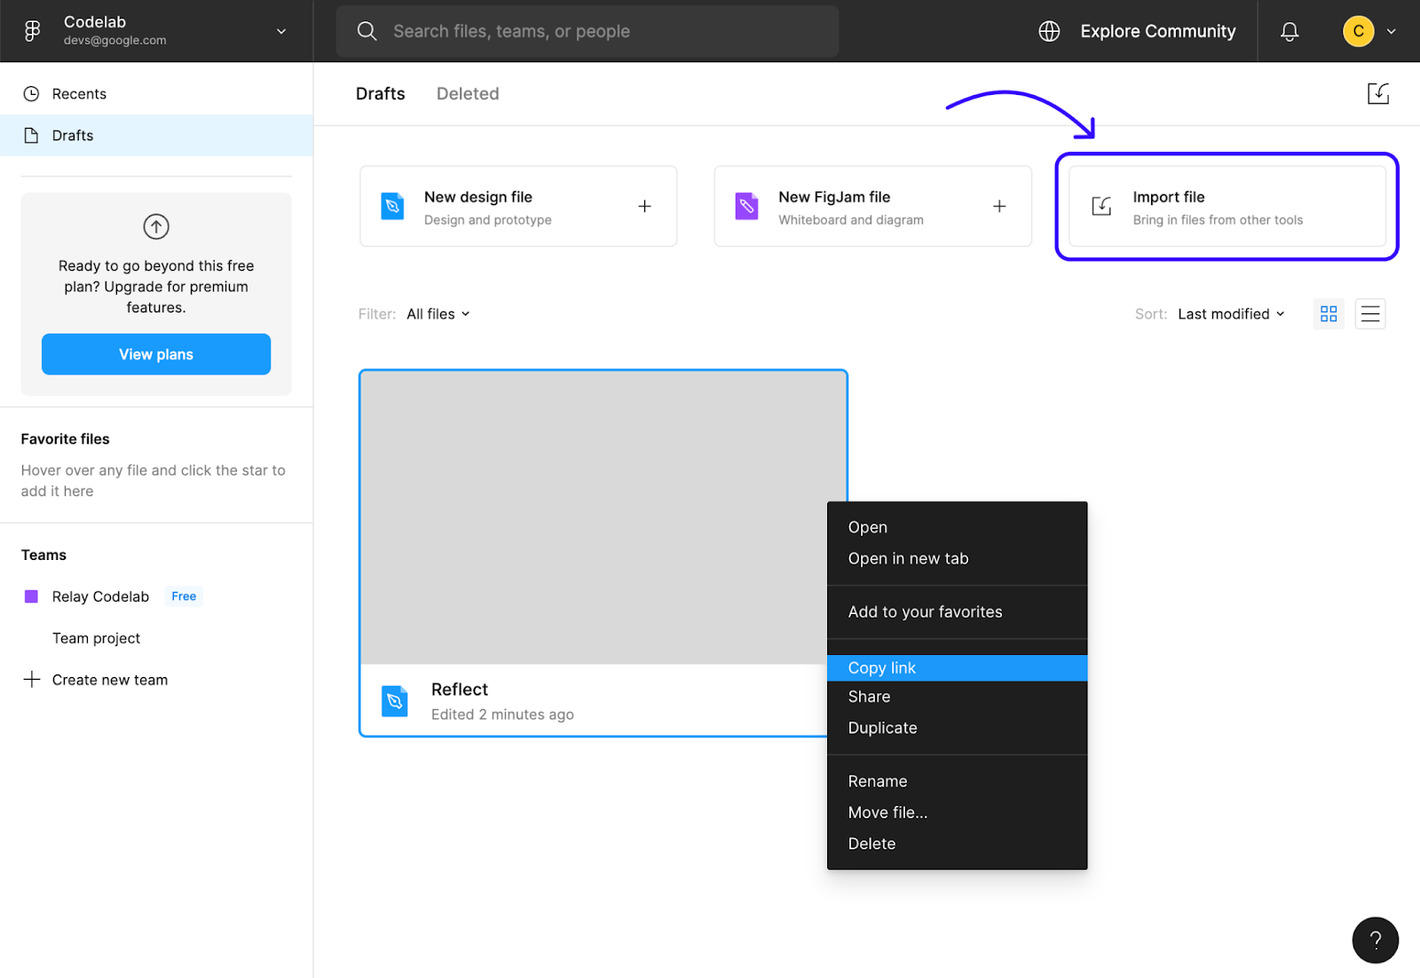Create a New FigJam file
This screenshot has width=1420, height=978.
tap(872, 206)
